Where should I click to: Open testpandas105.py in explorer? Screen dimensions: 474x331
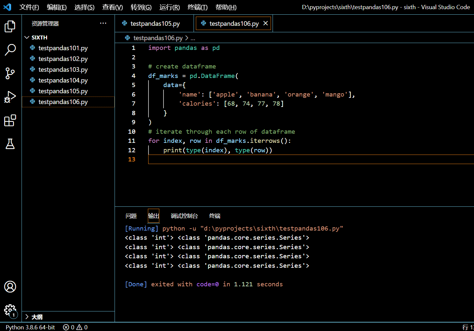point(68,91)
